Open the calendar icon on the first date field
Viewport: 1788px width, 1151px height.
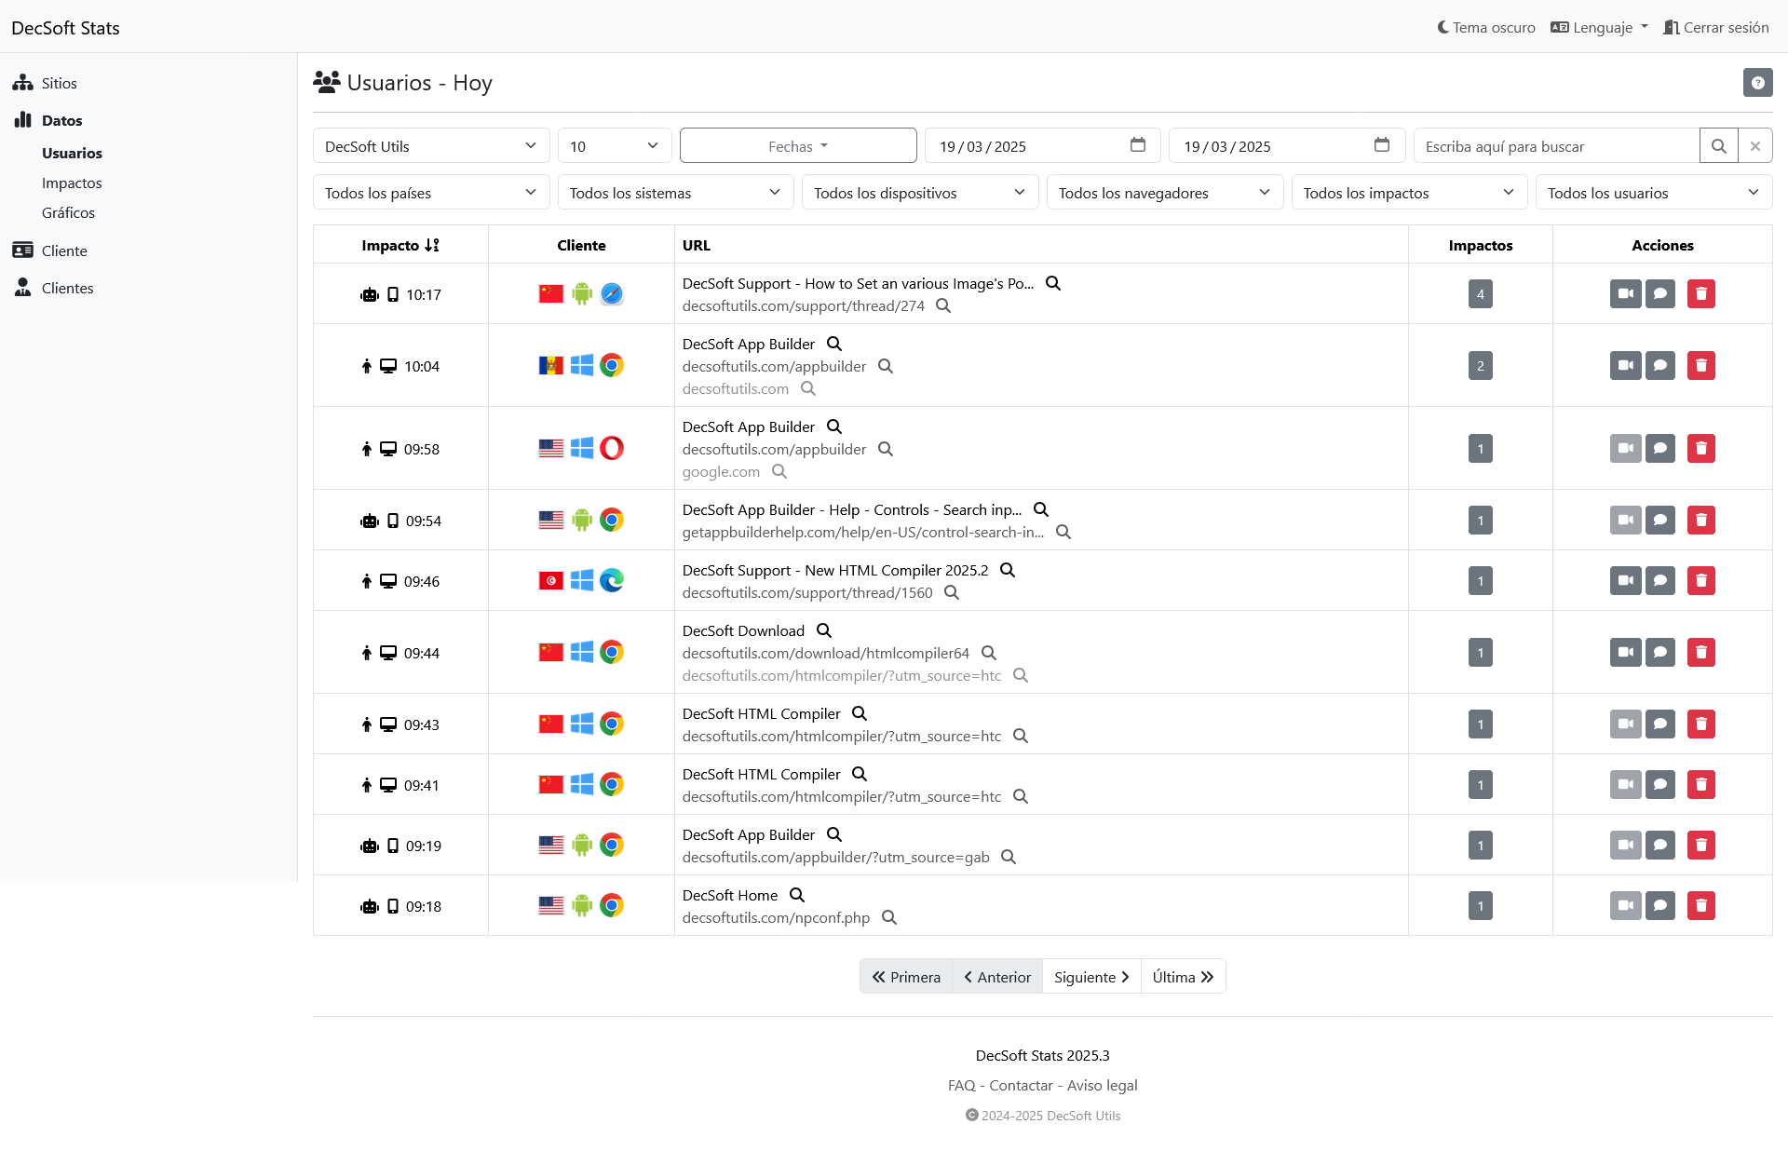1138,145
